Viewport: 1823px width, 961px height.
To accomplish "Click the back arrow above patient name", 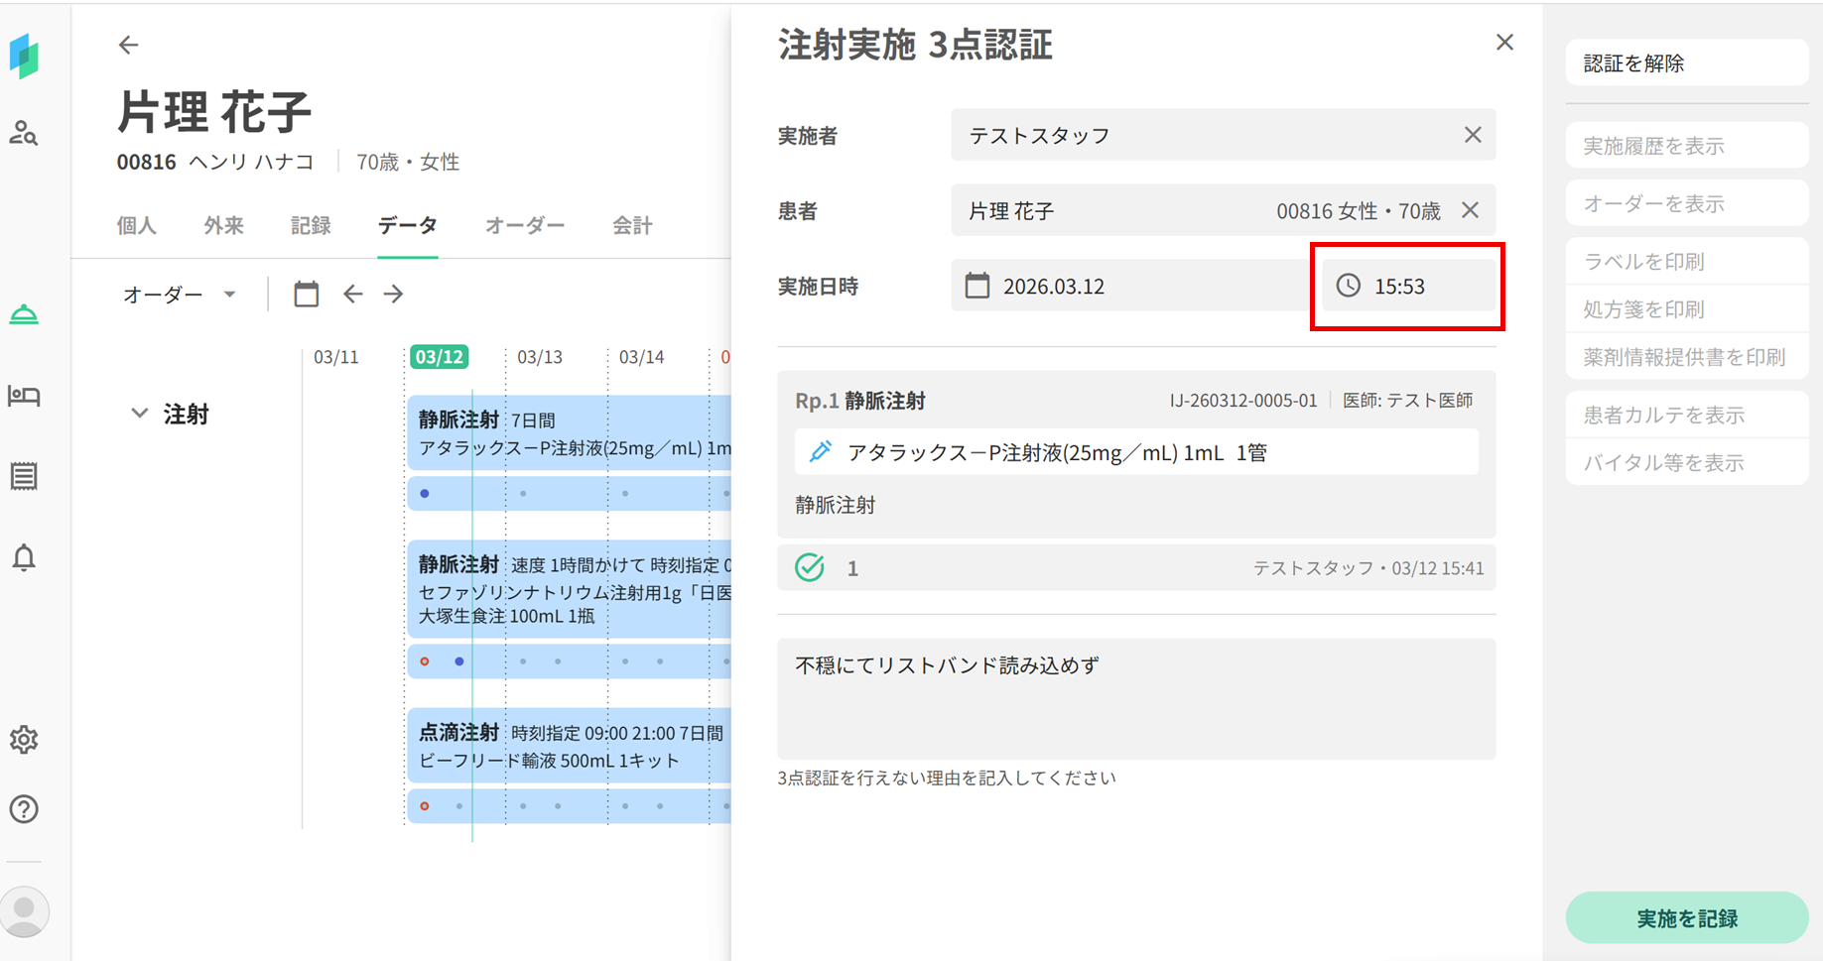I will (x=128, y=45).
